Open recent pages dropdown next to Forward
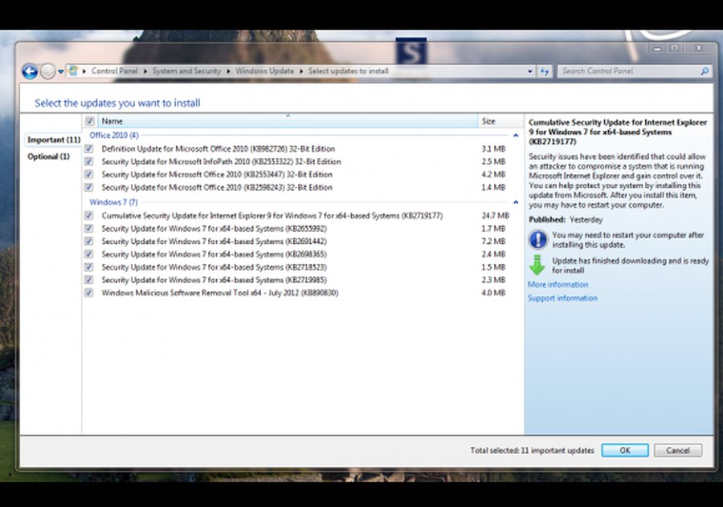 [61, 71]
